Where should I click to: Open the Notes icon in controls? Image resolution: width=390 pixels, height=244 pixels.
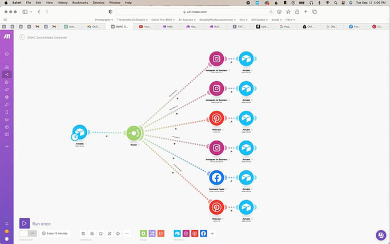100,234
